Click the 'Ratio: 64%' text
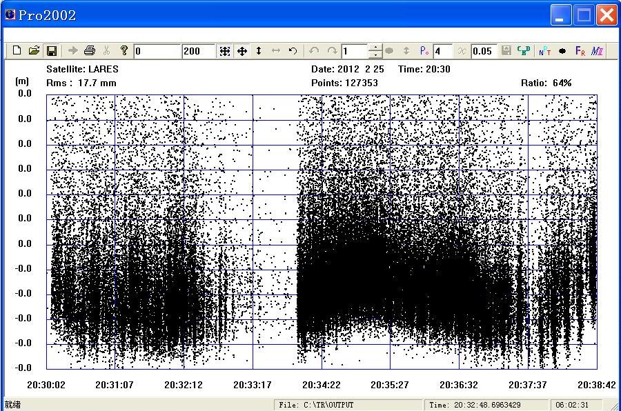The image size is (621, 411). [x=546, y=83]
